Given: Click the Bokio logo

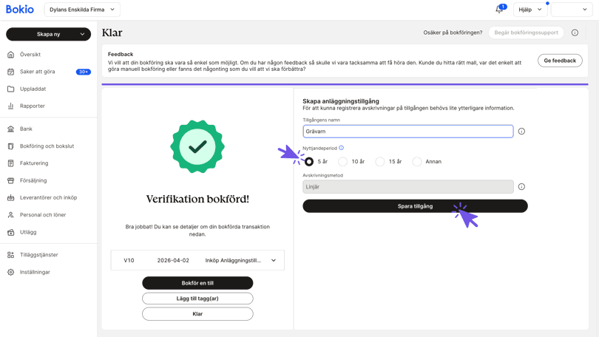Looking at the screenshot, I should coord(20,10).
